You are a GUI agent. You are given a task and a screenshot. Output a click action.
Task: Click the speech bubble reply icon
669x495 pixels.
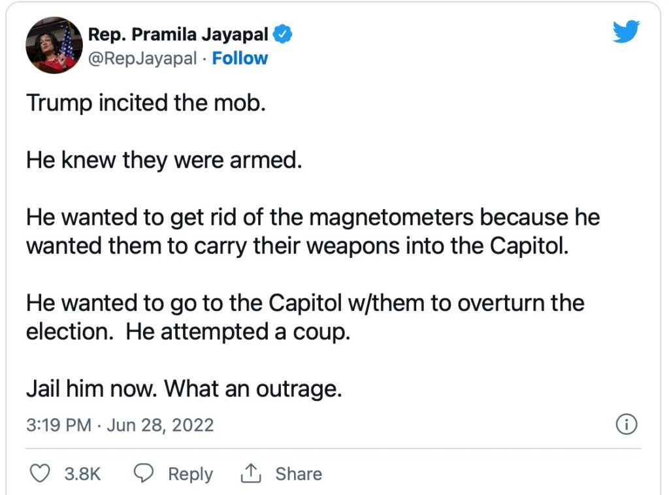pyautogui.click(x=144, y=473)
